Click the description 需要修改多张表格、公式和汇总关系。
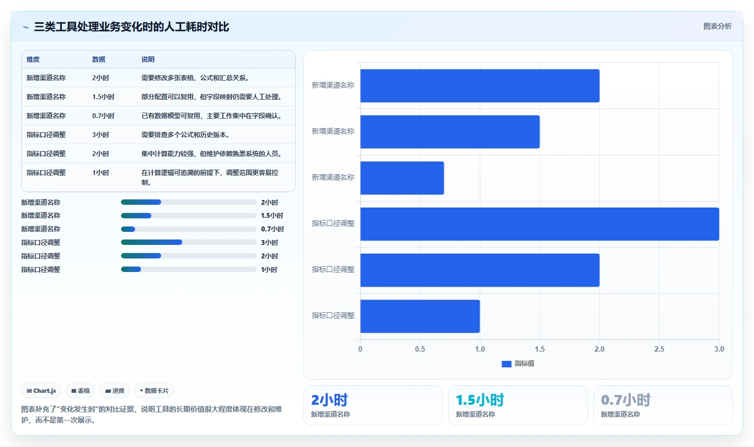The width and height of the screenshot is (754, 447). [195, 78]
